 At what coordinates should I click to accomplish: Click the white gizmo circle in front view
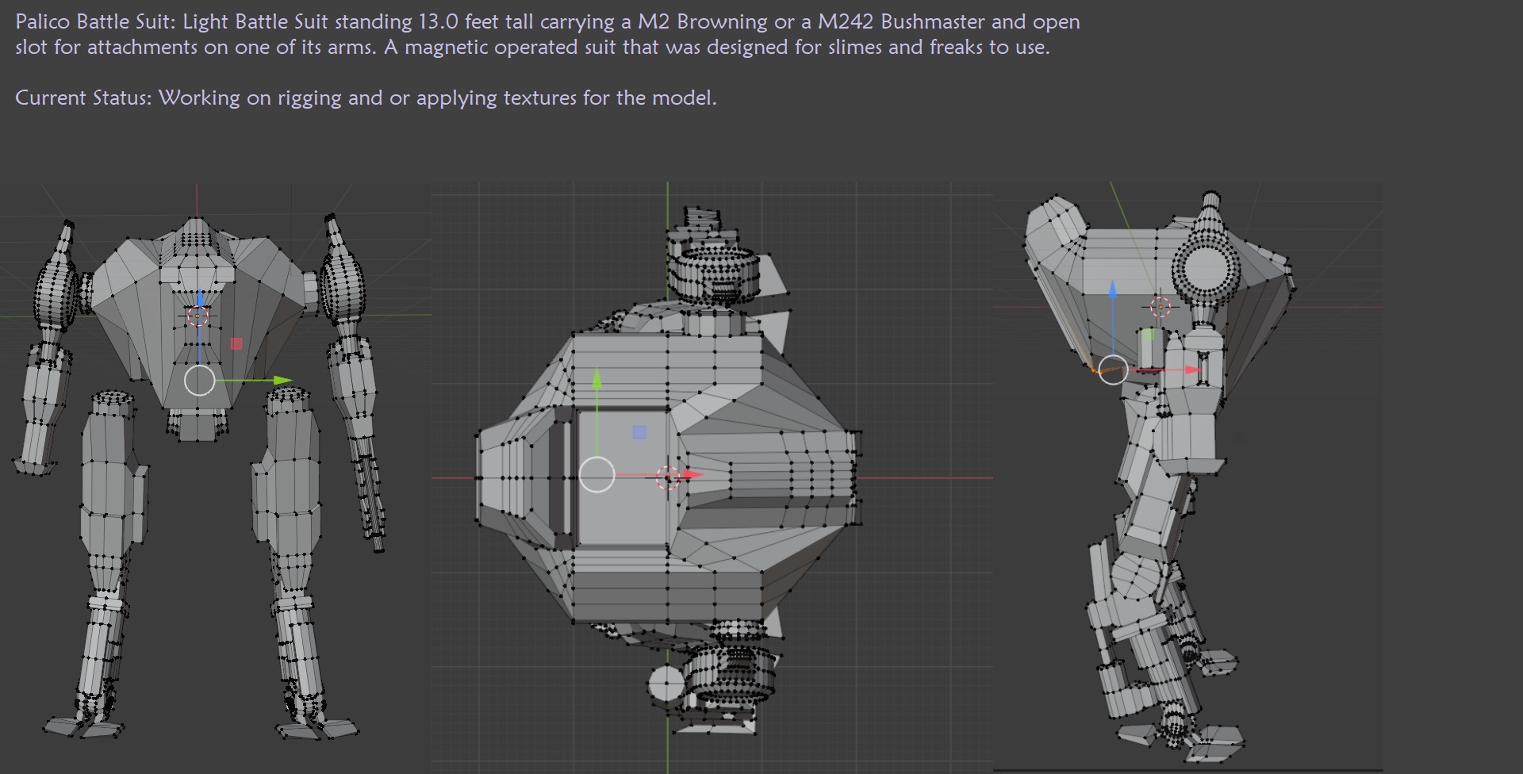[200, 381]
